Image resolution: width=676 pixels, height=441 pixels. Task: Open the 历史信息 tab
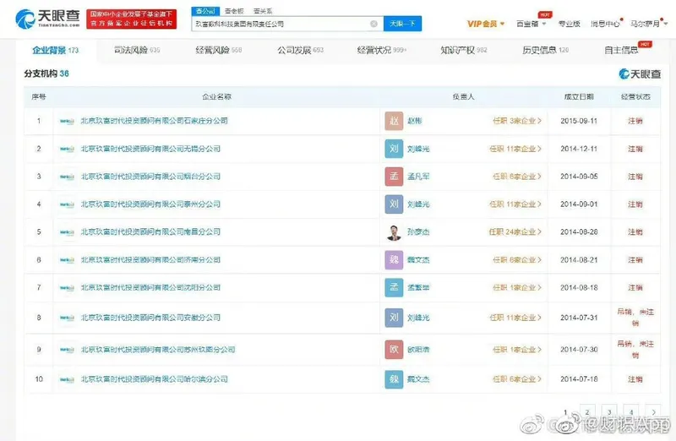[545, 51]
